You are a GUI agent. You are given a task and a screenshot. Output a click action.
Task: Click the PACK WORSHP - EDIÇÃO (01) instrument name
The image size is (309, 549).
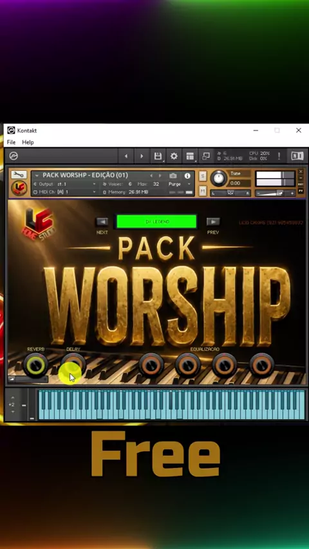(85, 175)
